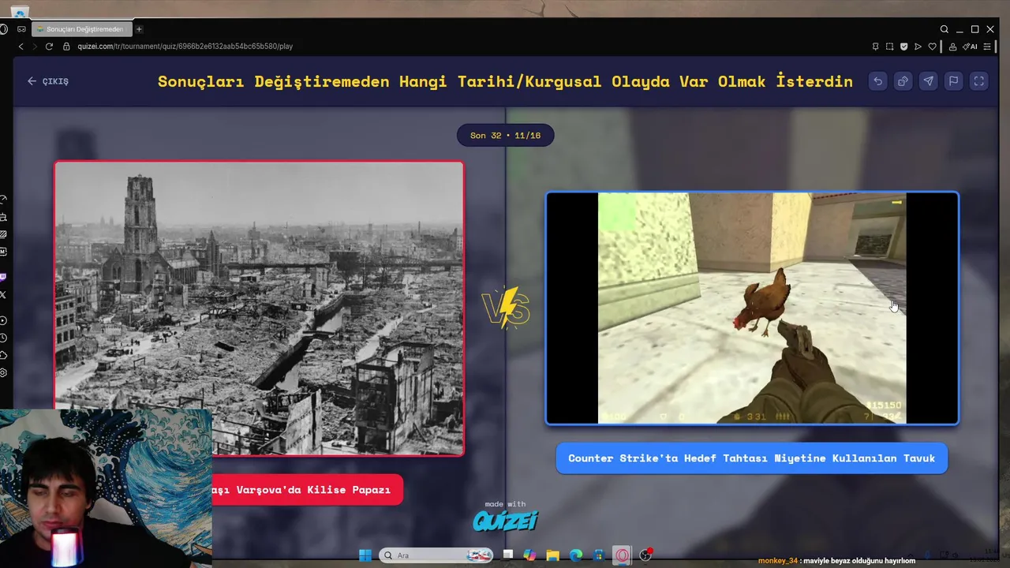Open Twitch in the browser sidebar
The height and width of the screenshot is (568, 1010).
(x=3, y=277)
